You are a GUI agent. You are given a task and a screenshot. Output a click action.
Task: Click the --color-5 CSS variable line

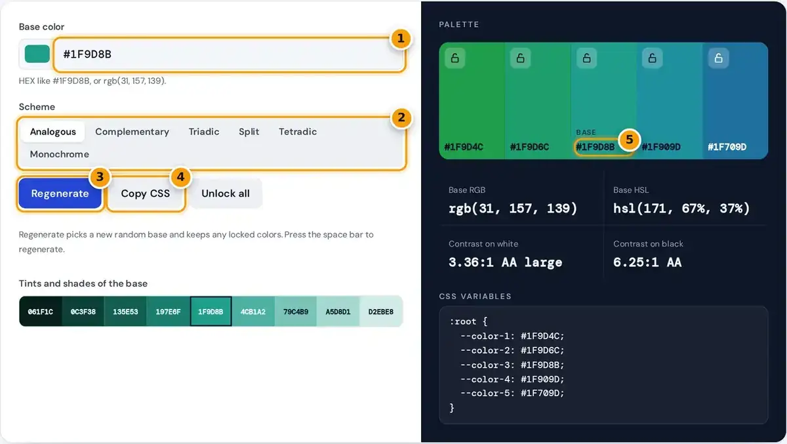pos(512,394)
